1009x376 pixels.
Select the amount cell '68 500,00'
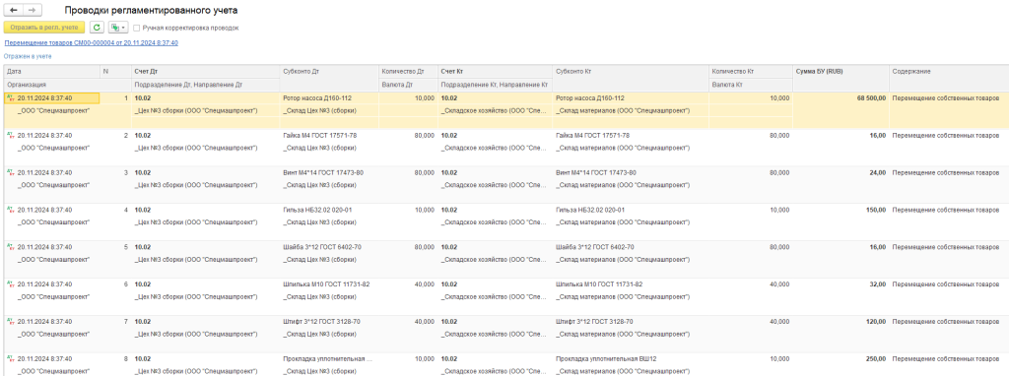pos(841,98)
